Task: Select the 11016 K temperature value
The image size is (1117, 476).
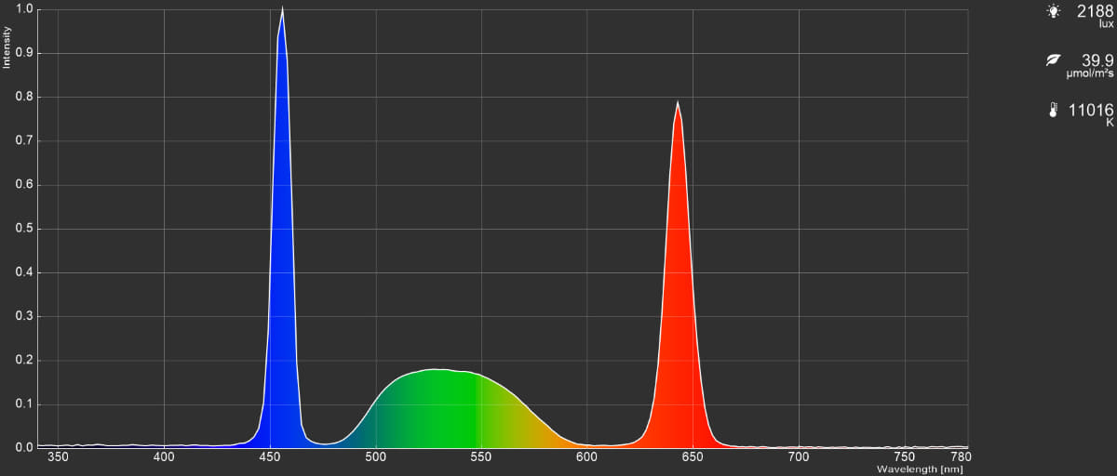Action: pos(1091,110)
